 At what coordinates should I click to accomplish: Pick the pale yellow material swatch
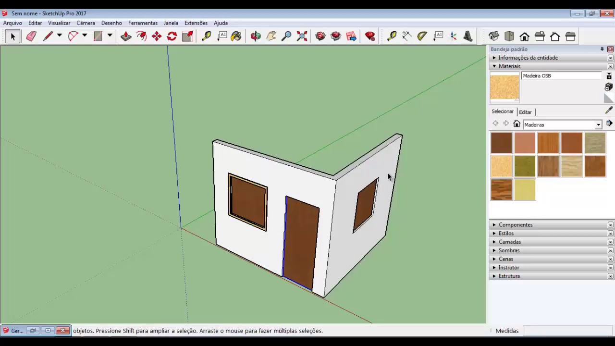coord(525,189)
